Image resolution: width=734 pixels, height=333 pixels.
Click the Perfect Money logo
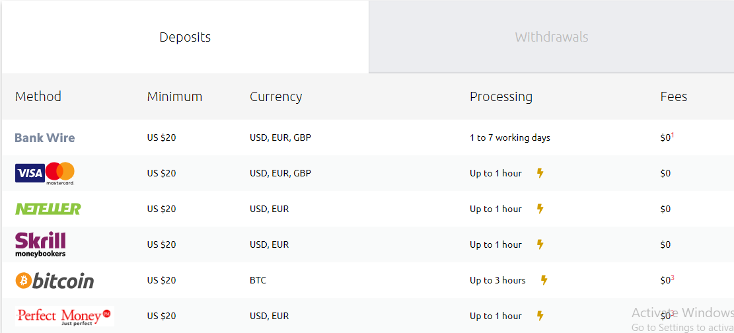[65, 316]
